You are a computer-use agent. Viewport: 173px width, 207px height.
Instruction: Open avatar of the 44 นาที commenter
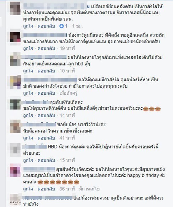click(15, 105)
